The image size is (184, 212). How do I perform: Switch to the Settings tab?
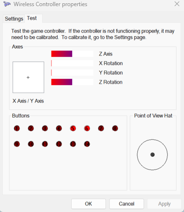(x=14, y=19)
